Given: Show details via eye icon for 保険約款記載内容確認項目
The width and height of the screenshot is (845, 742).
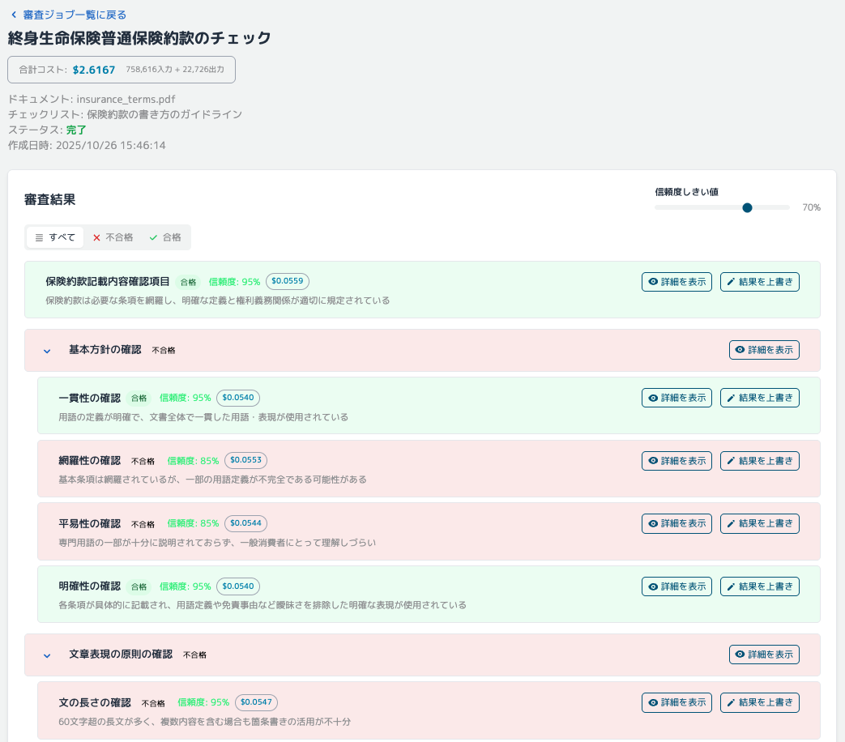Looking at the screenshot, I should pyautogui.click(x=653, y=282).
